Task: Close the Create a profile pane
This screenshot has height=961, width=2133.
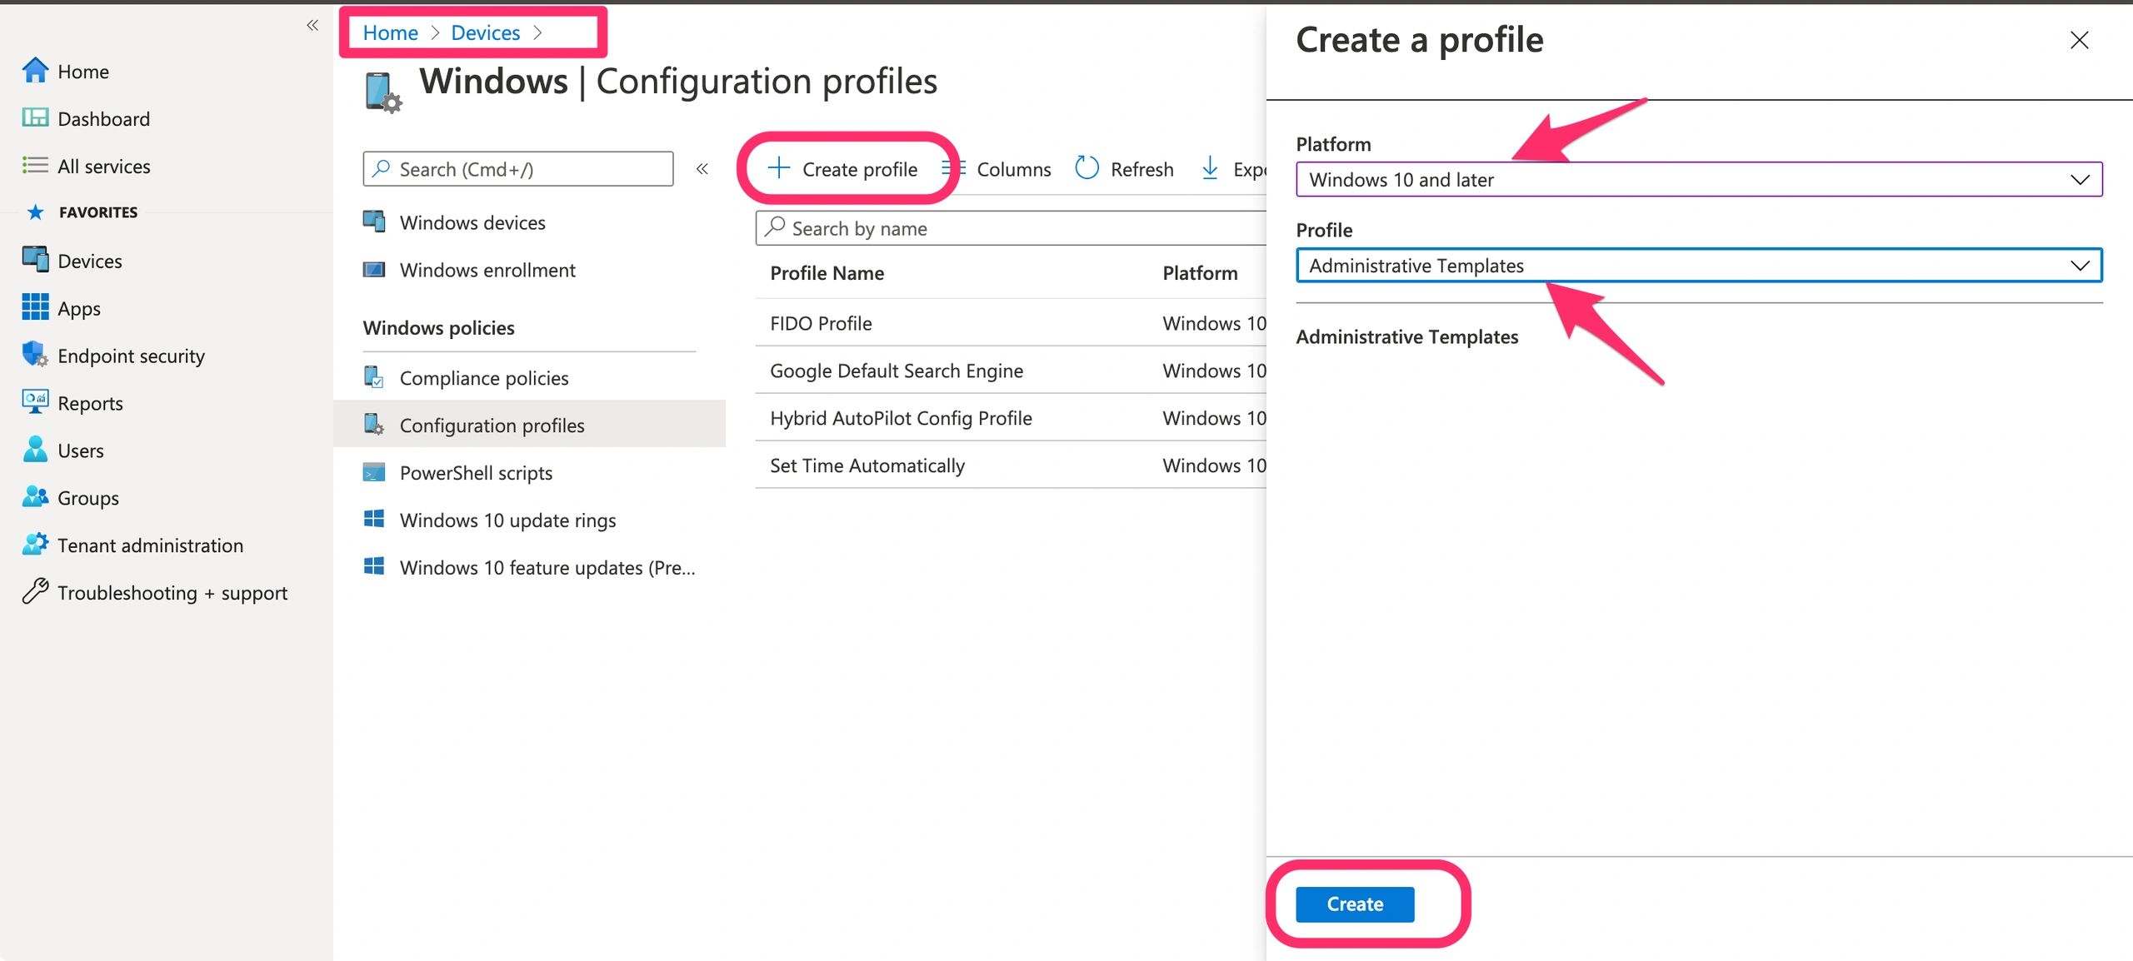Action: coord(2079,40)
